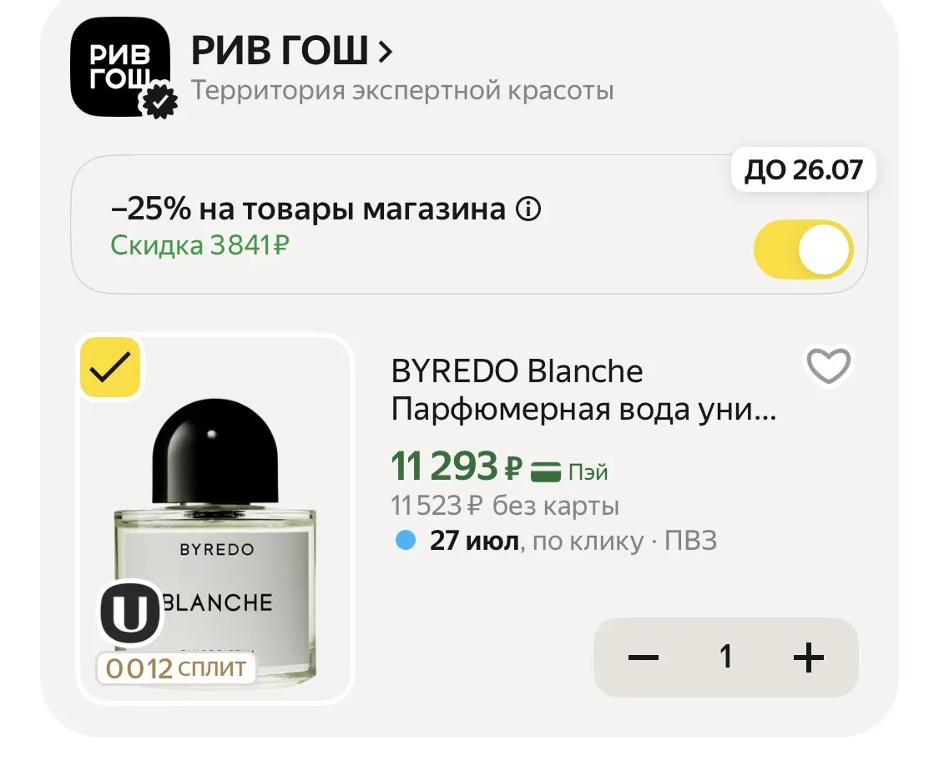Tap the Скидка 3841₽ discount text
The height and width of the screenshot is (776, 939).
[200, 244]
